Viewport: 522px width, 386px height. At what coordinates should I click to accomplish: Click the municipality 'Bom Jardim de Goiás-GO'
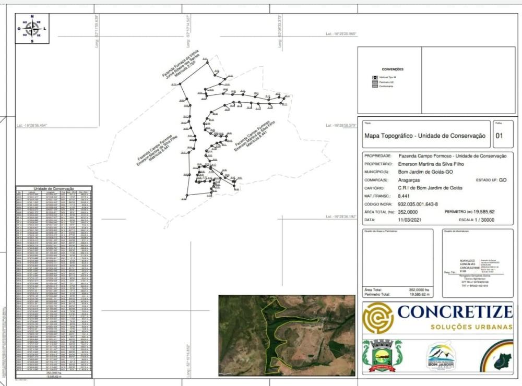coord(425,172)
